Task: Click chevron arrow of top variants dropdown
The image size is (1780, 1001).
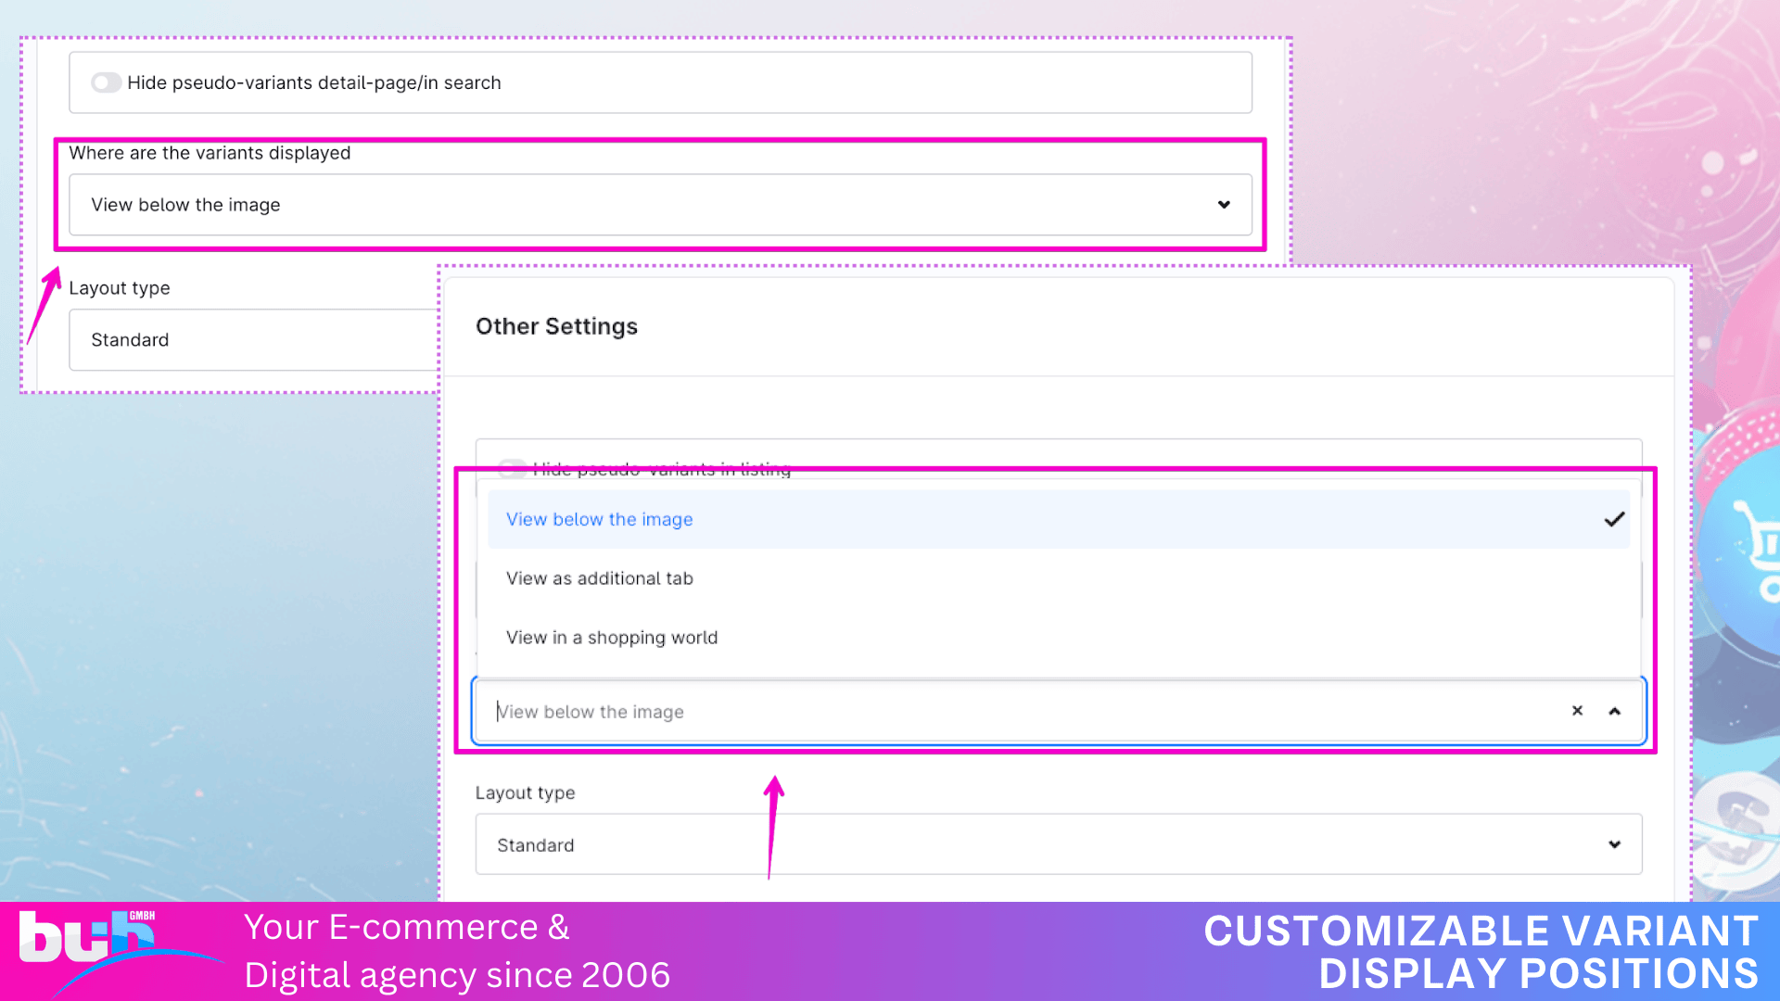Action: click(1224, 205)
